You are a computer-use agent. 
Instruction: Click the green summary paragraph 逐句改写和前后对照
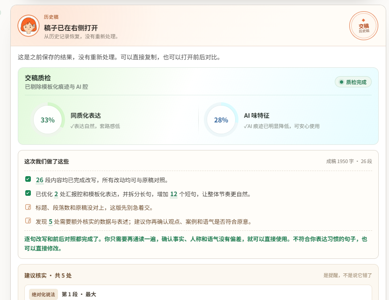195,243
